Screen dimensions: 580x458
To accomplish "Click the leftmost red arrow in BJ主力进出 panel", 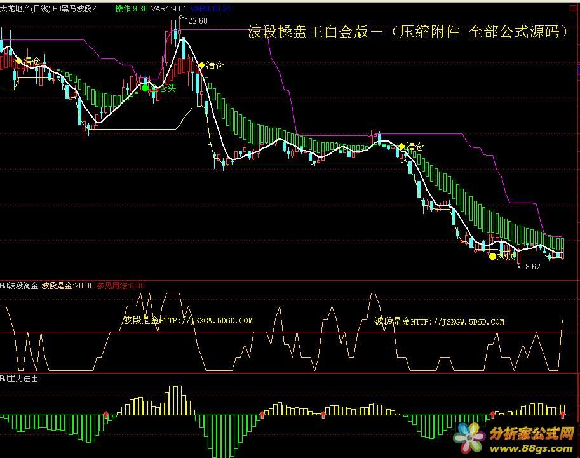I will (x=106, y=414).
